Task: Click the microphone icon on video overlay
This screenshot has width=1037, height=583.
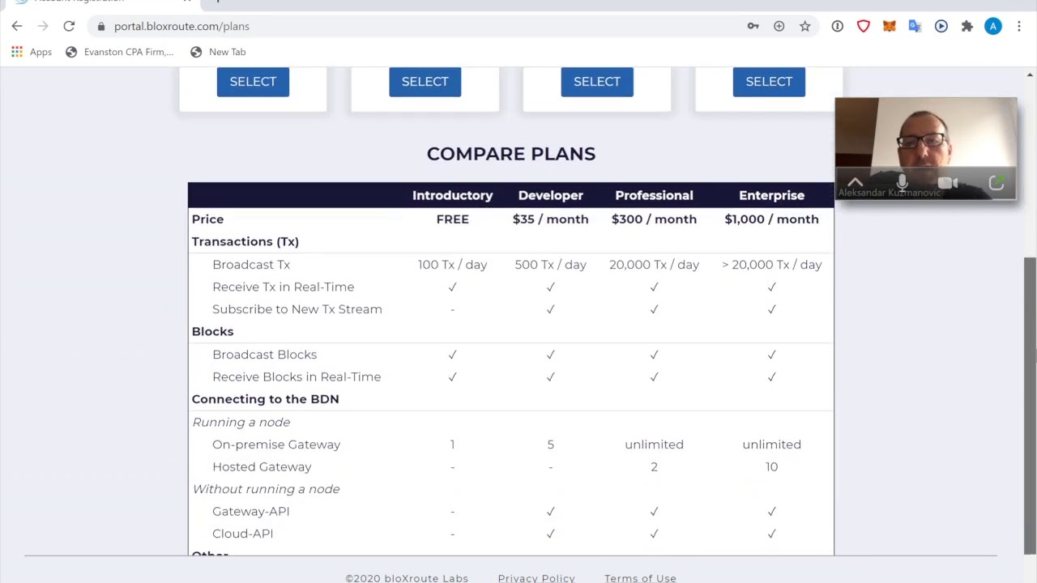Action: [x=903, y=182]
